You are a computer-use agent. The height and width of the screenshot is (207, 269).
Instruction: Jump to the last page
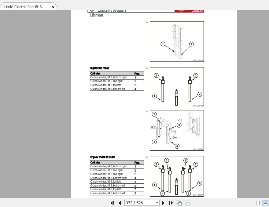171,203
